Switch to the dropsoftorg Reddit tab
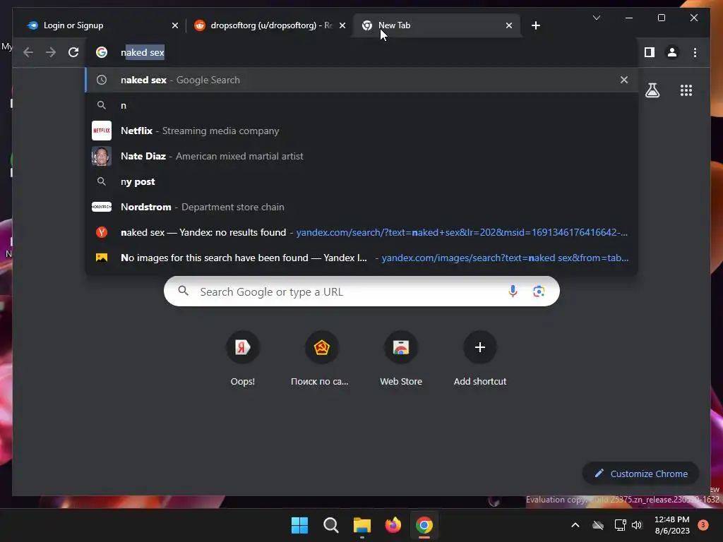The width and height of the screenshot is (723, 542). point(271,25)
